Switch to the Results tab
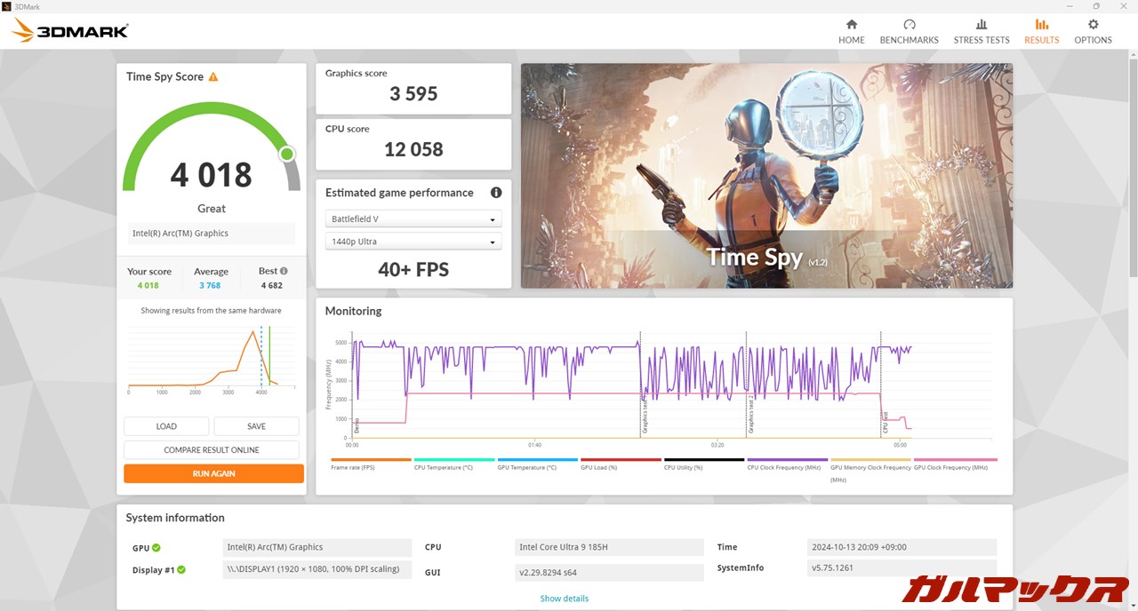1138x611 pixels. click(1041, 31)
